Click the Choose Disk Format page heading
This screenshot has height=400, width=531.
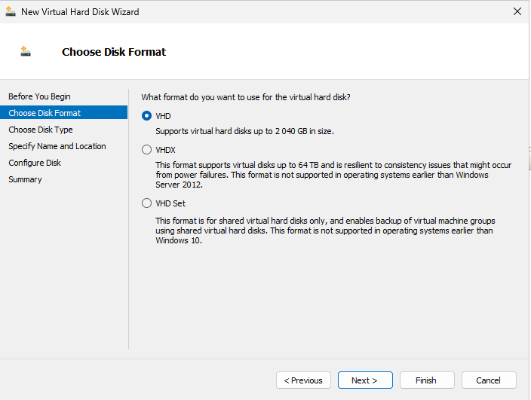(x=114, y=52)
